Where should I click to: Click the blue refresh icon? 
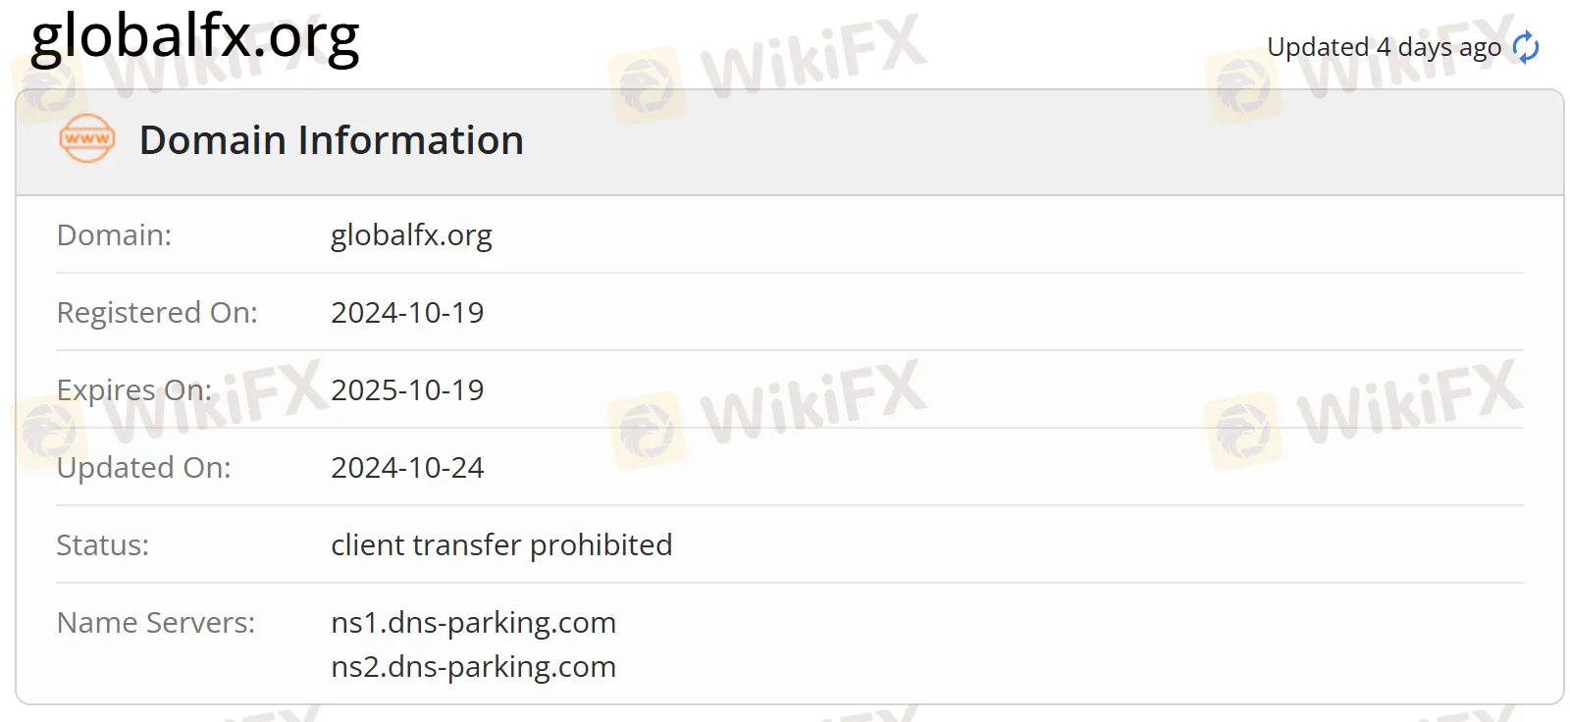click(x=1526, y=47)
